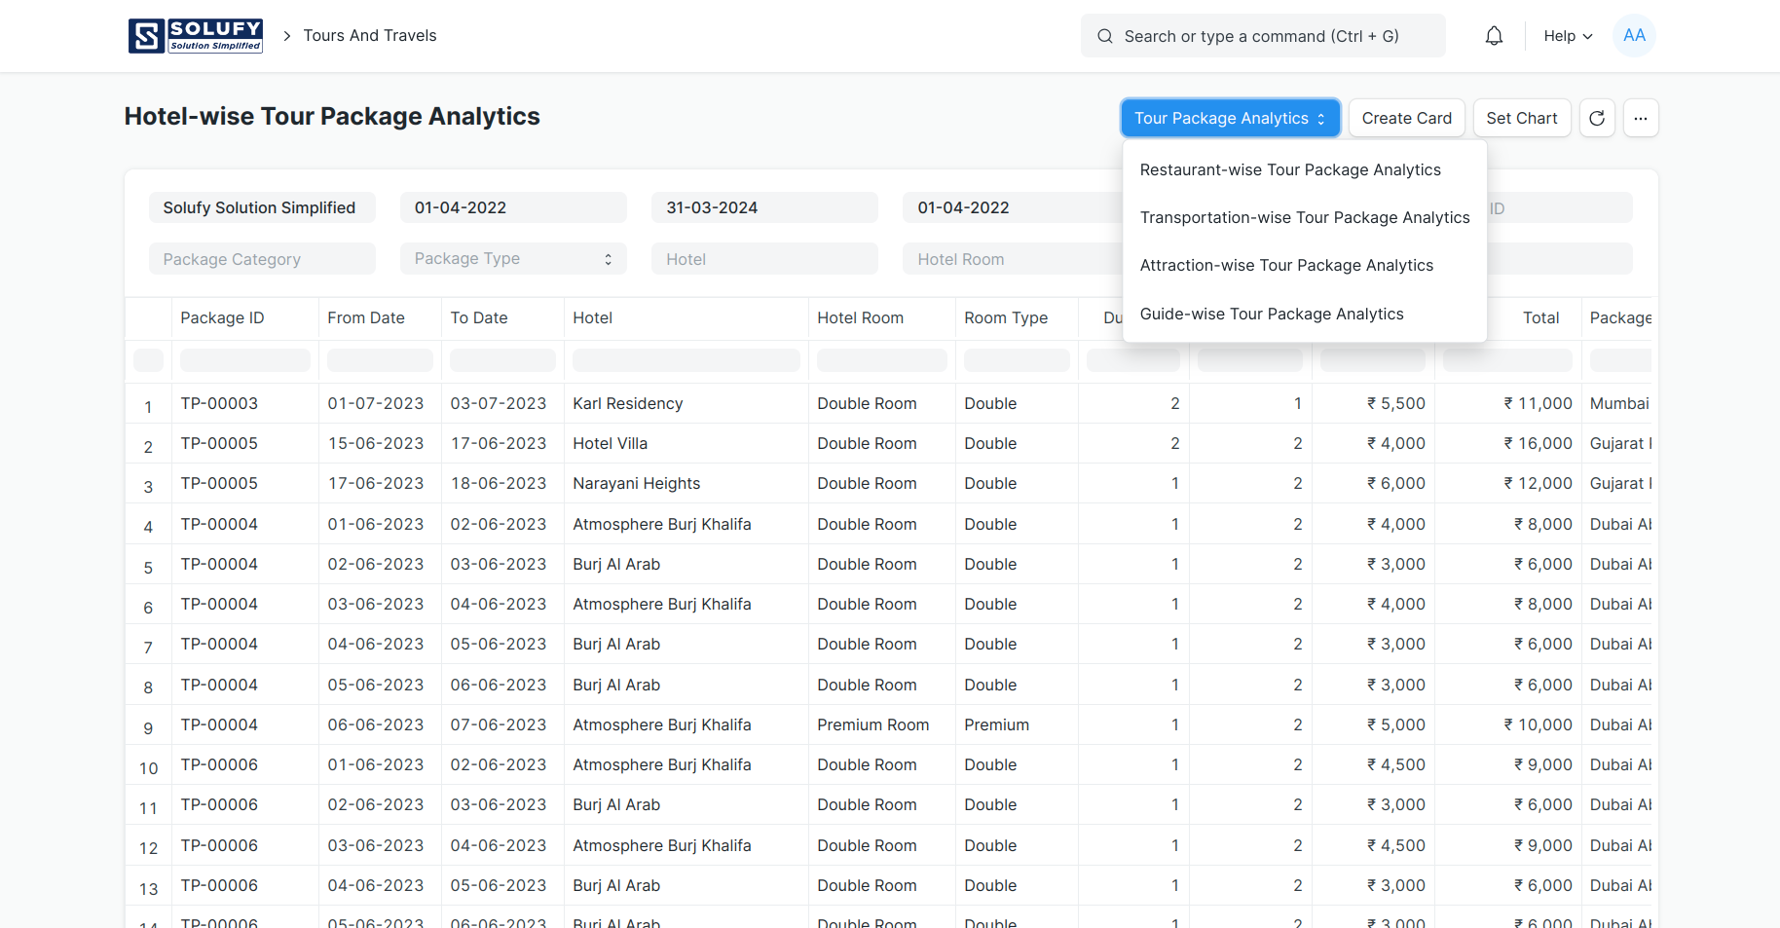Select Transportation-wise Tour Package Analytics
The image size is (1780, 928).
[x=1305, y=217]
